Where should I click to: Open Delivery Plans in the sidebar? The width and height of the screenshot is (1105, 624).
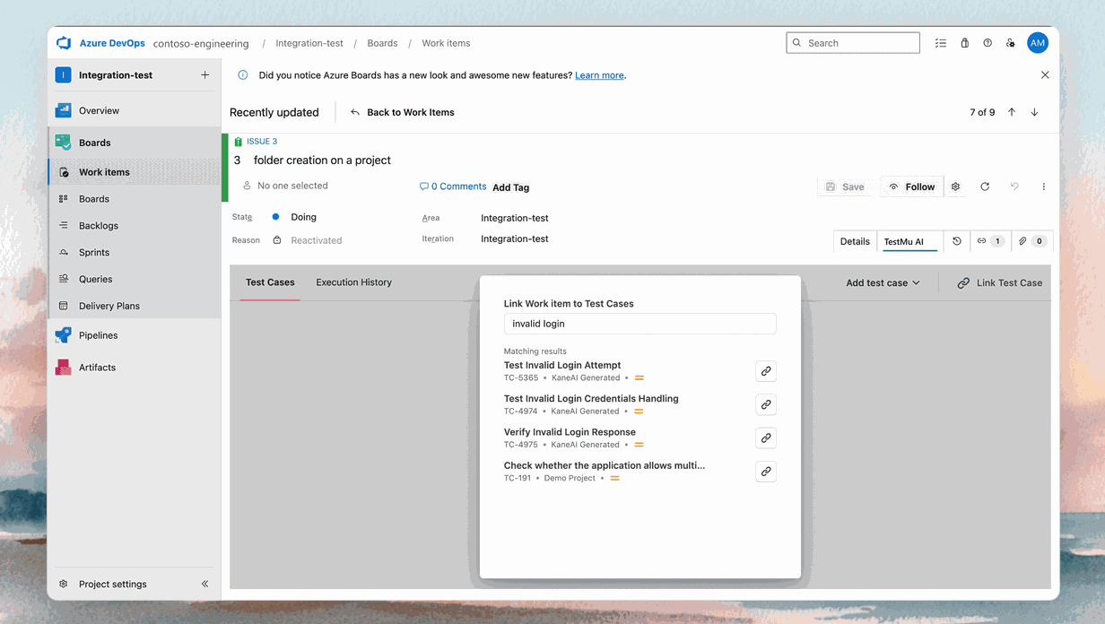point(135,306)
